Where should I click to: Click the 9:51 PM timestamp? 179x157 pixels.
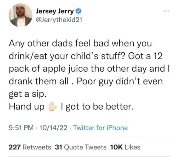20,128
